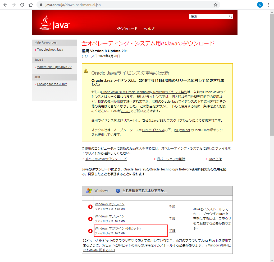Screen dimensions: 274x262
Task: Click the address bar URL
Action: point(73,5)
